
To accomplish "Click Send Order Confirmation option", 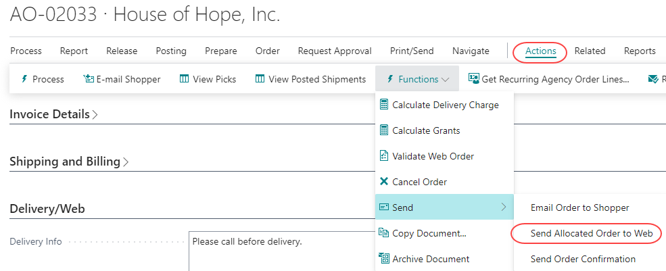I will point(583,259).
